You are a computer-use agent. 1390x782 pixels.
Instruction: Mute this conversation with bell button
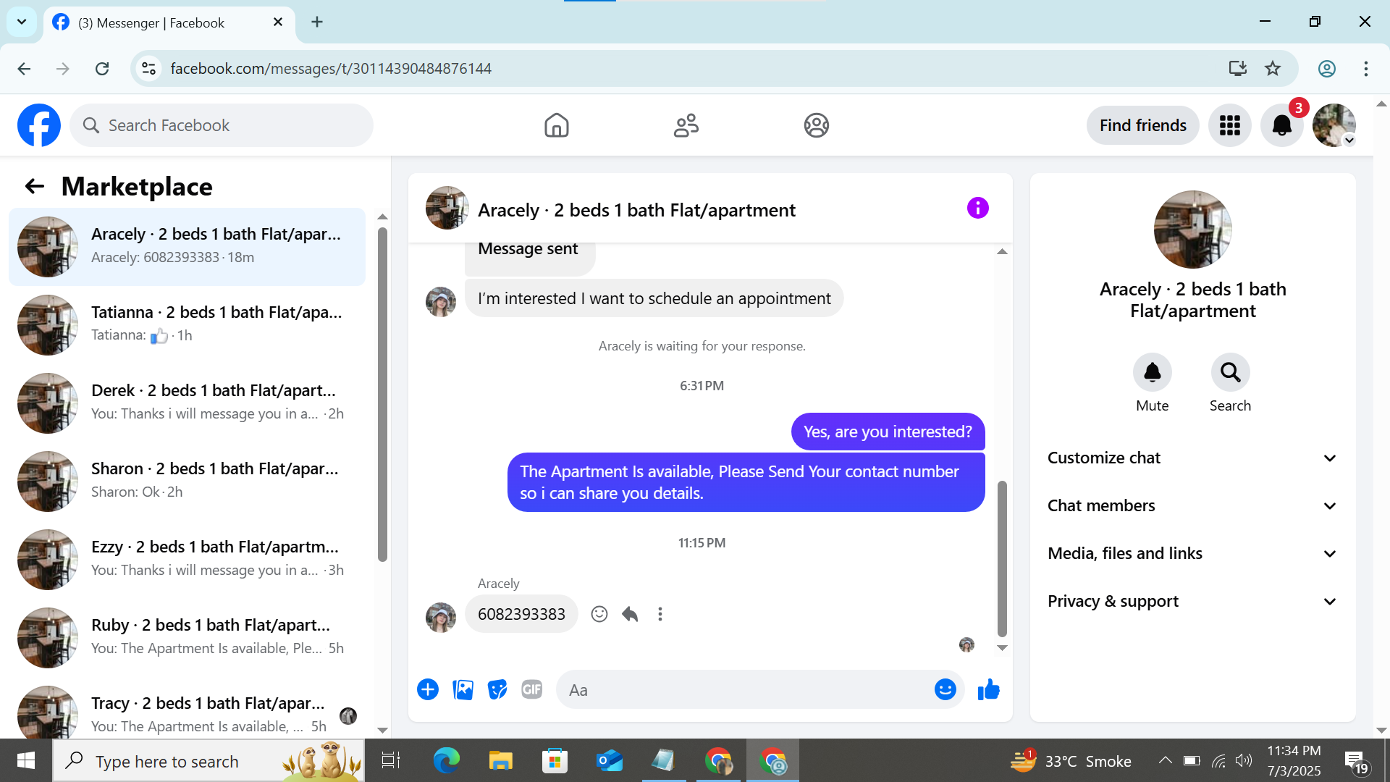pyautogui.click(x=1152, y=373)
